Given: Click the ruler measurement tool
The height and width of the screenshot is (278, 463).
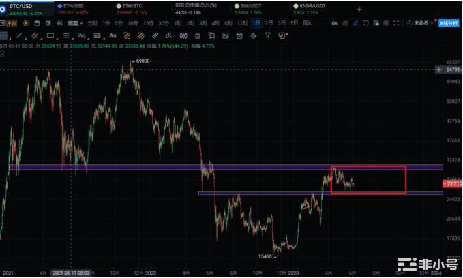Looking at the screenshot, I should (155, 36).
